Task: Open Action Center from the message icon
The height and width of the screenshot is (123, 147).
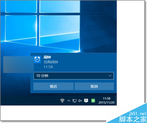Action: (x=86, y=101)
